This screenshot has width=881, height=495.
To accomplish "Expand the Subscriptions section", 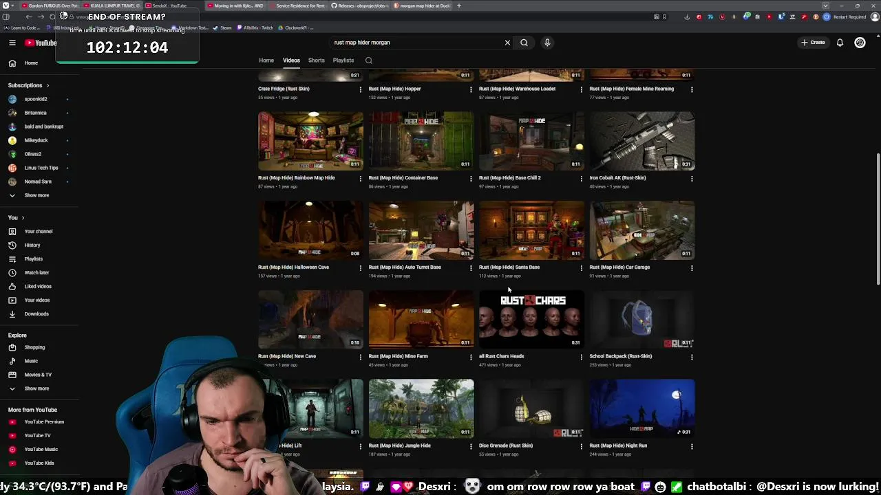I will [x=28, y=85].
